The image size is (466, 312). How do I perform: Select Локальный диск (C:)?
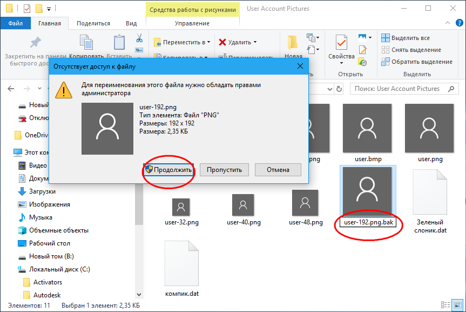[54, 269]
